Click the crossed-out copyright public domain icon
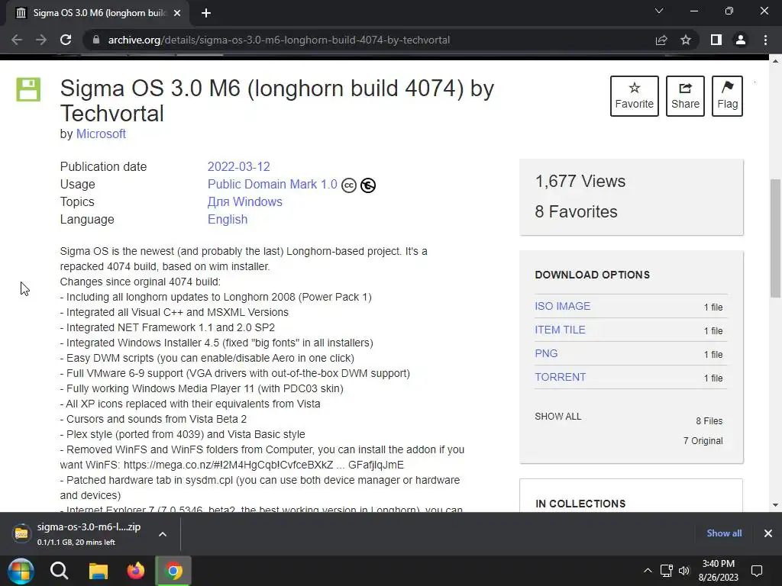Image resolution: width=782 pixels, height=586 pixels. pyautogui.click(x=368, y=185)
